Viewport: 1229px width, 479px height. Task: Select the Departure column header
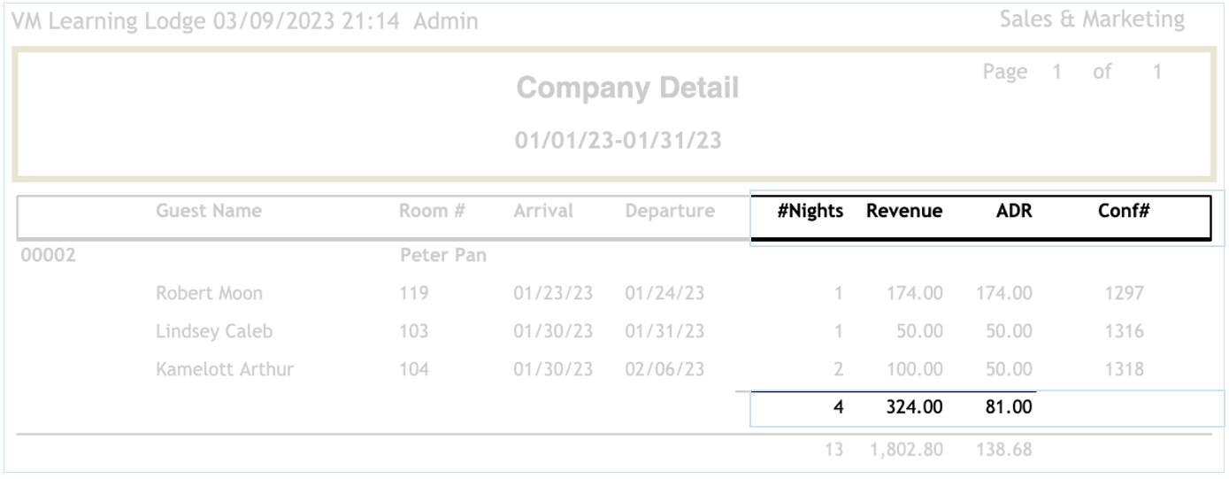point(670,212)
